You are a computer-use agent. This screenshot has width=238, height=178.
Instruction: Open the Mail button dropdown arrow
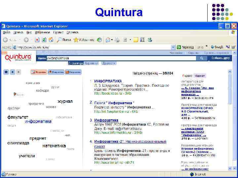(112, 40)
